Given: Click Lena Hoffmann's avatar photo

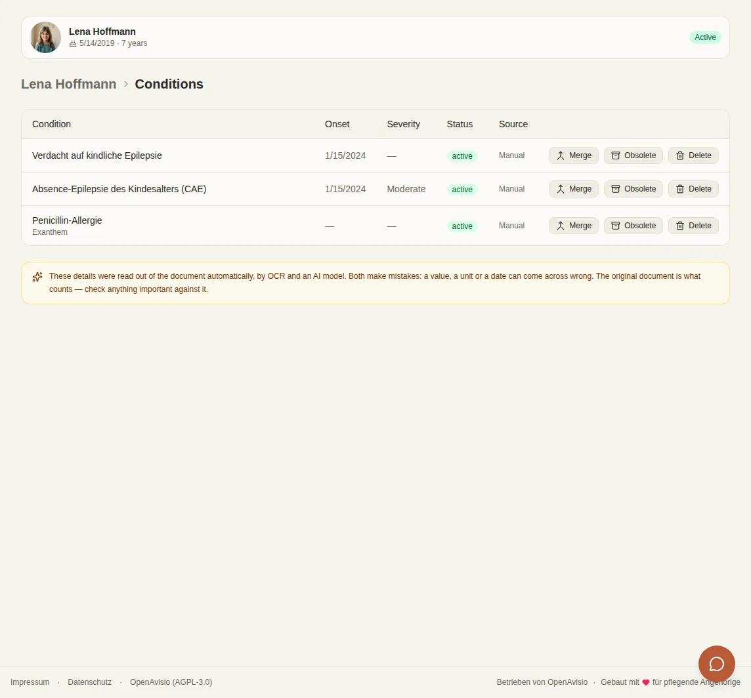Looking at the screenshot, I should click(x=45, y=37).
